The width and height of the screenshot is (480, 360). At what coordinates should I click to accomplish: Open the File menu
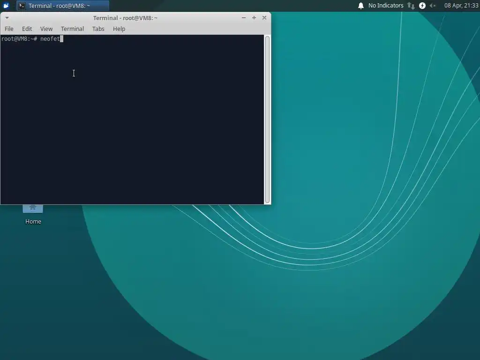(x=9, y=29)
